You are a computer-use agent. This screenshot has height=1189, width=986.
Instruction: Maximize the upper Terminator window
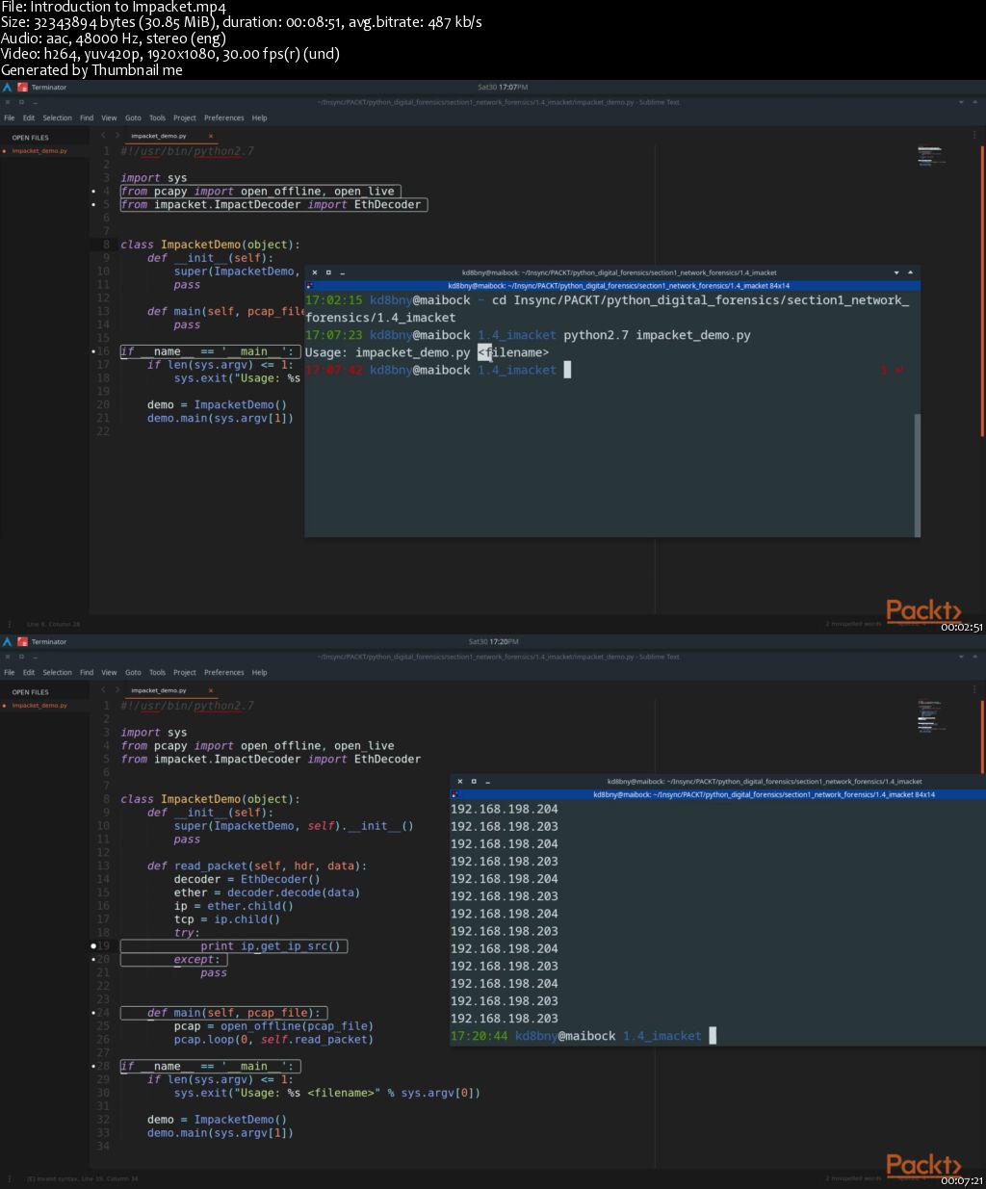[x=328, y=272]
